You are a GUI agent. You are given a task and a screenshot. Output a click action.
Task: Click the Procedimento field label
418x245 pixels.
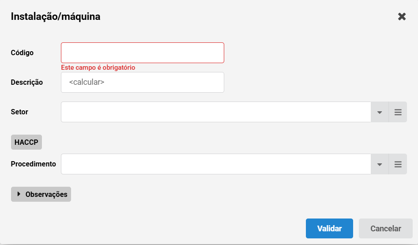tap(33, 164)
